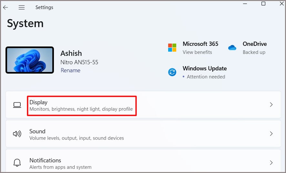The height and width of the screenshot is (173, 286).
Task: Click the OneDrive cloud icon
Action: click(232, 48)
